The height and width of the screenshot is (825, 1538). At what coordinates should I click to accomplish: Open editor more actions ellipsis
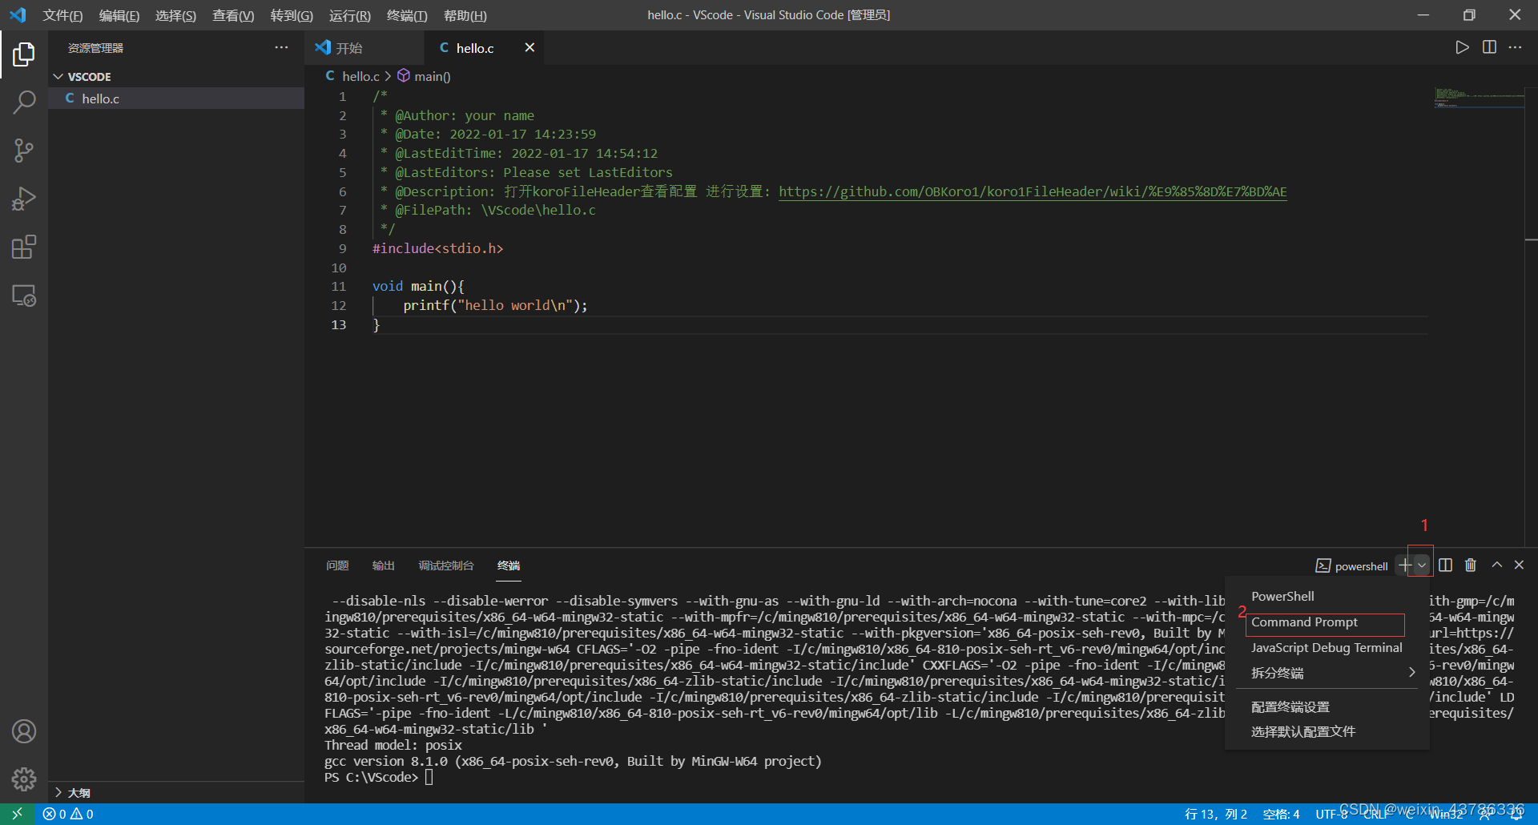pos(1515,47)
